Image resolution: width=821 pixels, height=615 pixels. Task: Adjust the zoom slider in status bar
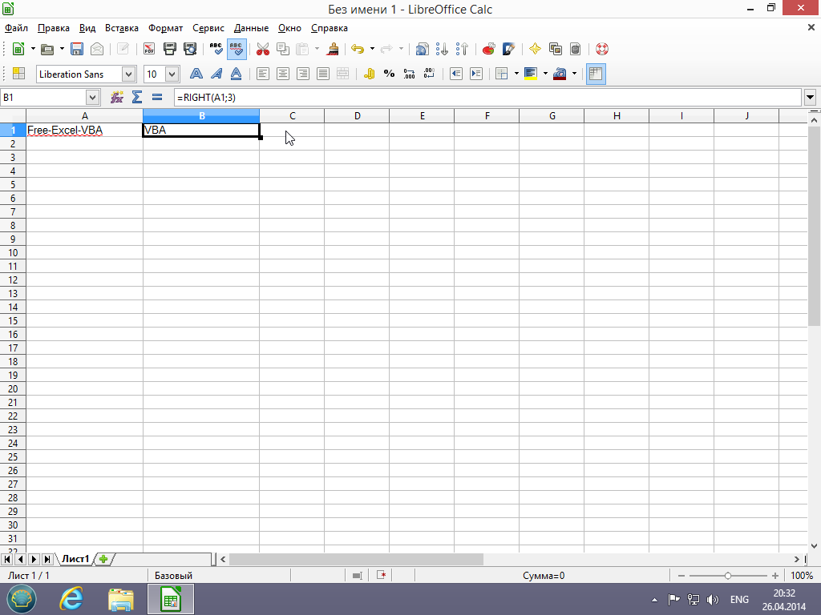coord(728,575)
